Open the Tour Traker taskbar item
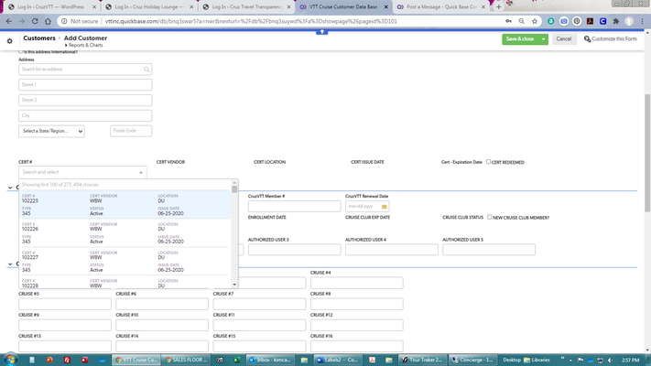The image size is (651, 366). [423, 360]
